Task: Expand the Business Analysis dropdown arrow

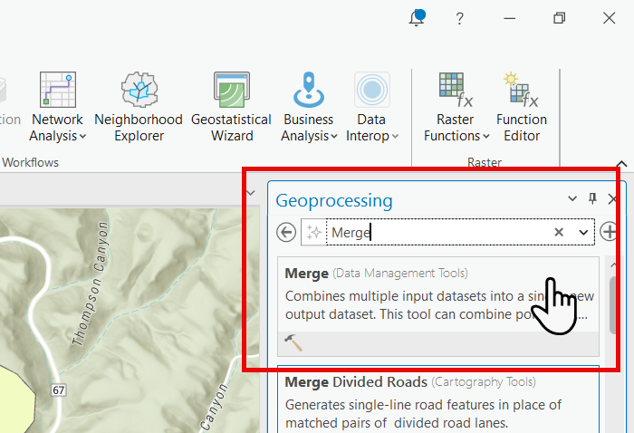Action: point(334,137)
